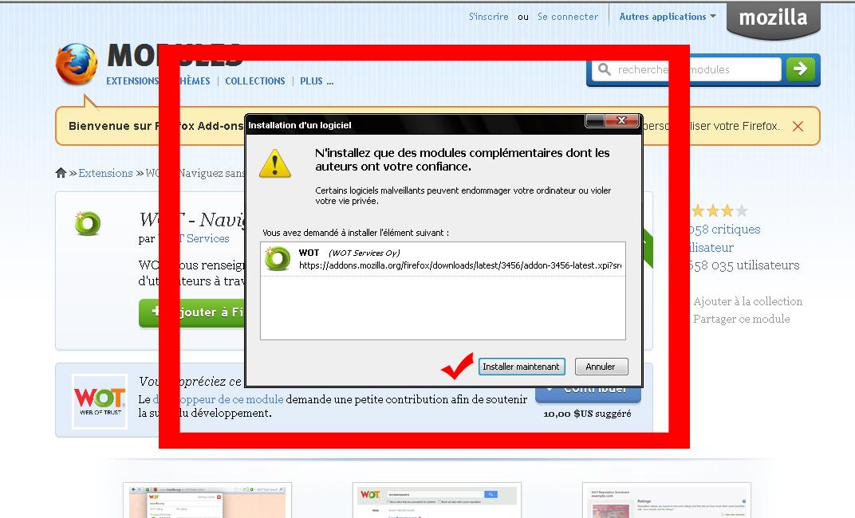Open Autres applications dropdown
The width and height of the screenshot is (855, 518).
668,17
